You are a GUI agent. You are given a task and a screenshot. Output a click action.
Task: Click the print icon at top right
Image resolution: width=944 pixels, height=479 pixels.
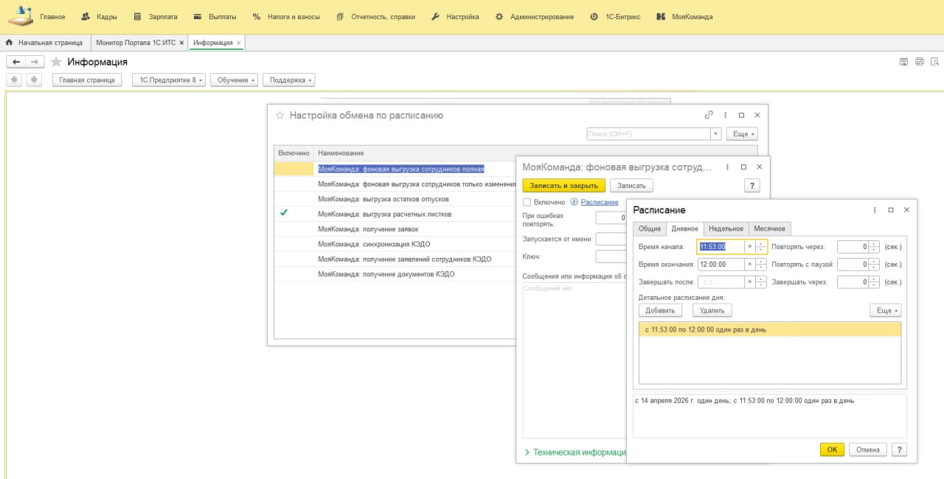[919, 62]
